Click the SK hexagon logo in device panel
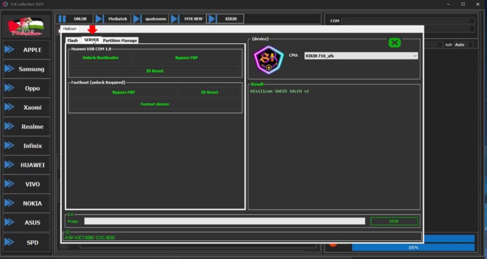The image size is (487, 259). click(x=269, y=60)
